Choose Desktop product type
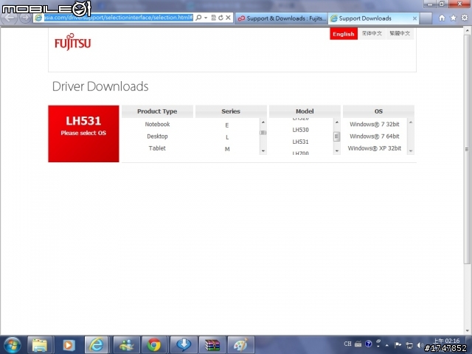This screenshot has height=354, width=472. pyautogui.click(x=157, y=136)
